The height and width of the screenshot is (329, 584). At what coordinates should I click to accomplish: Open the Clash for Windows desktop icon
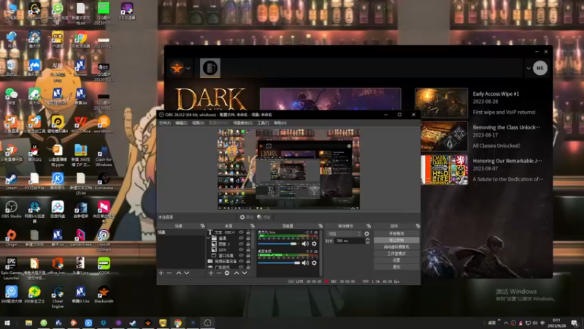[x=104, y=156]
